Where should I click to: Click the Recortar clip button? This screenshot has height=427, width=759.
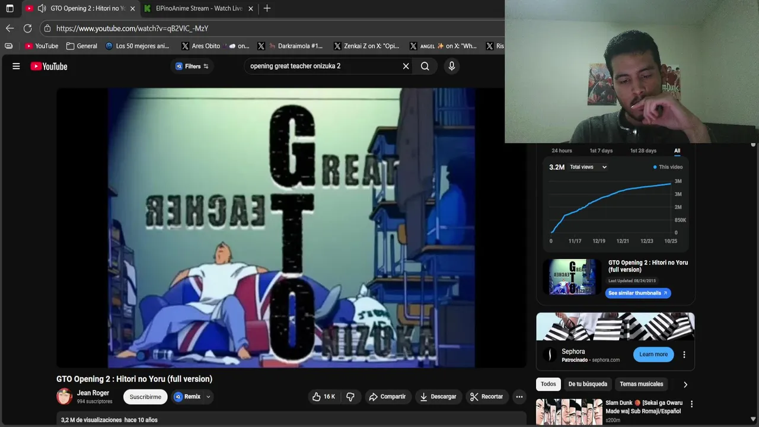pyautogui.click(x=486, y=397)
